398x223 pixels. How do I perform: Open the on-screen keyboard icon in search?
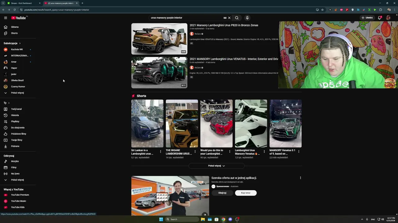(x=225, y=18)
